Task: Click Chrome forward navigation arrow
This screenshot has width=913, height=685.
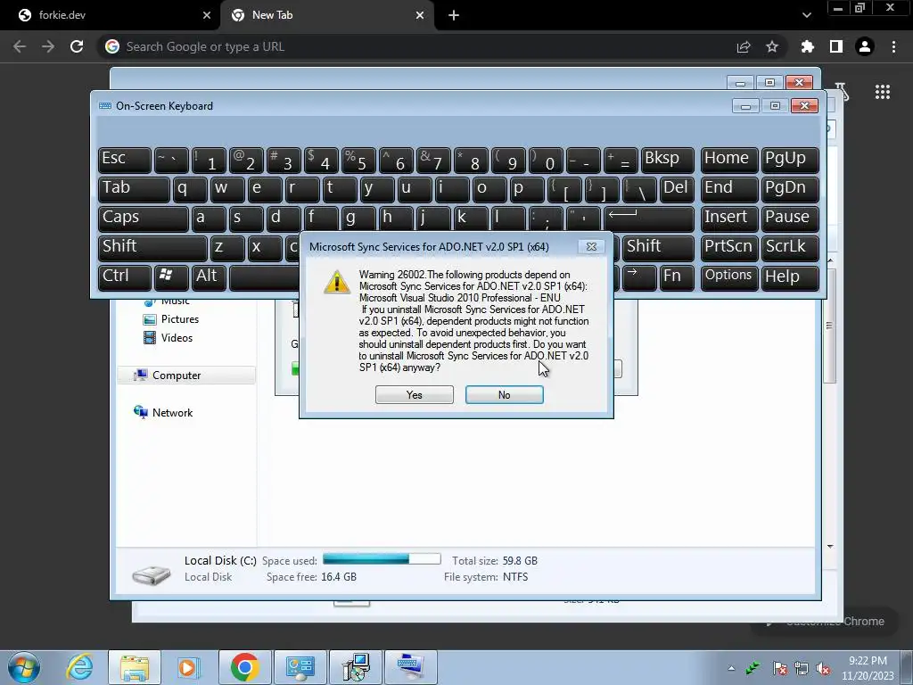Action: point(48,46)
